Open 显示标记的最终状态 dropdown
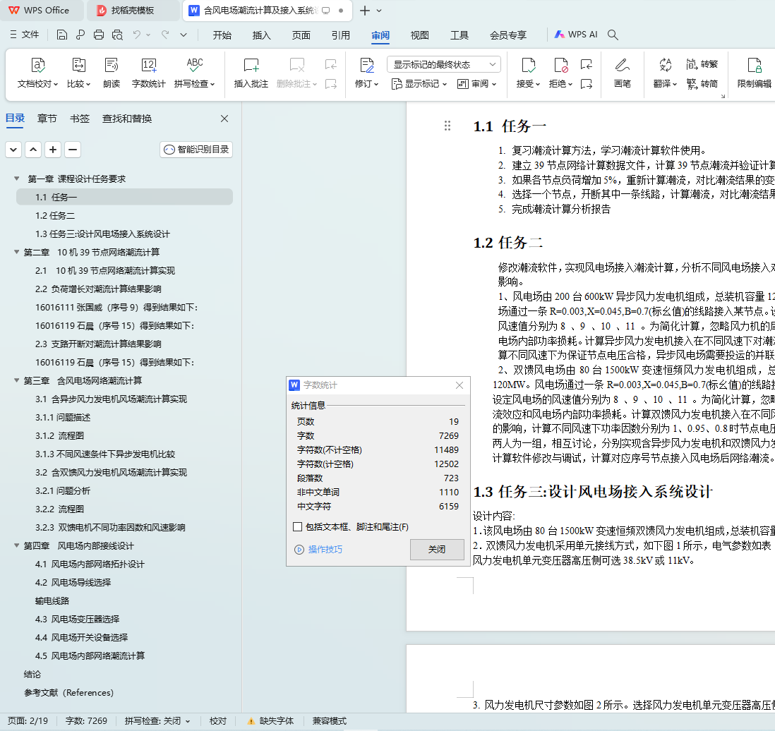 (444, 65)
